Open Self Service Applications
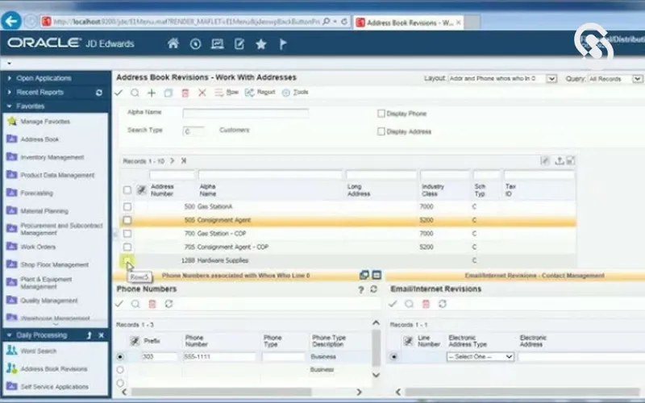Image resolution: width=645 pixels, height=403 pixels. click(54, 387)
